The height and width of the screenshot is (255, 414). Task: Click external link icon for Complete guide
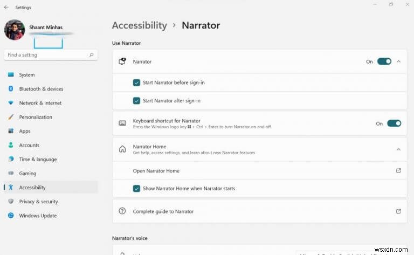click(398, 211)
